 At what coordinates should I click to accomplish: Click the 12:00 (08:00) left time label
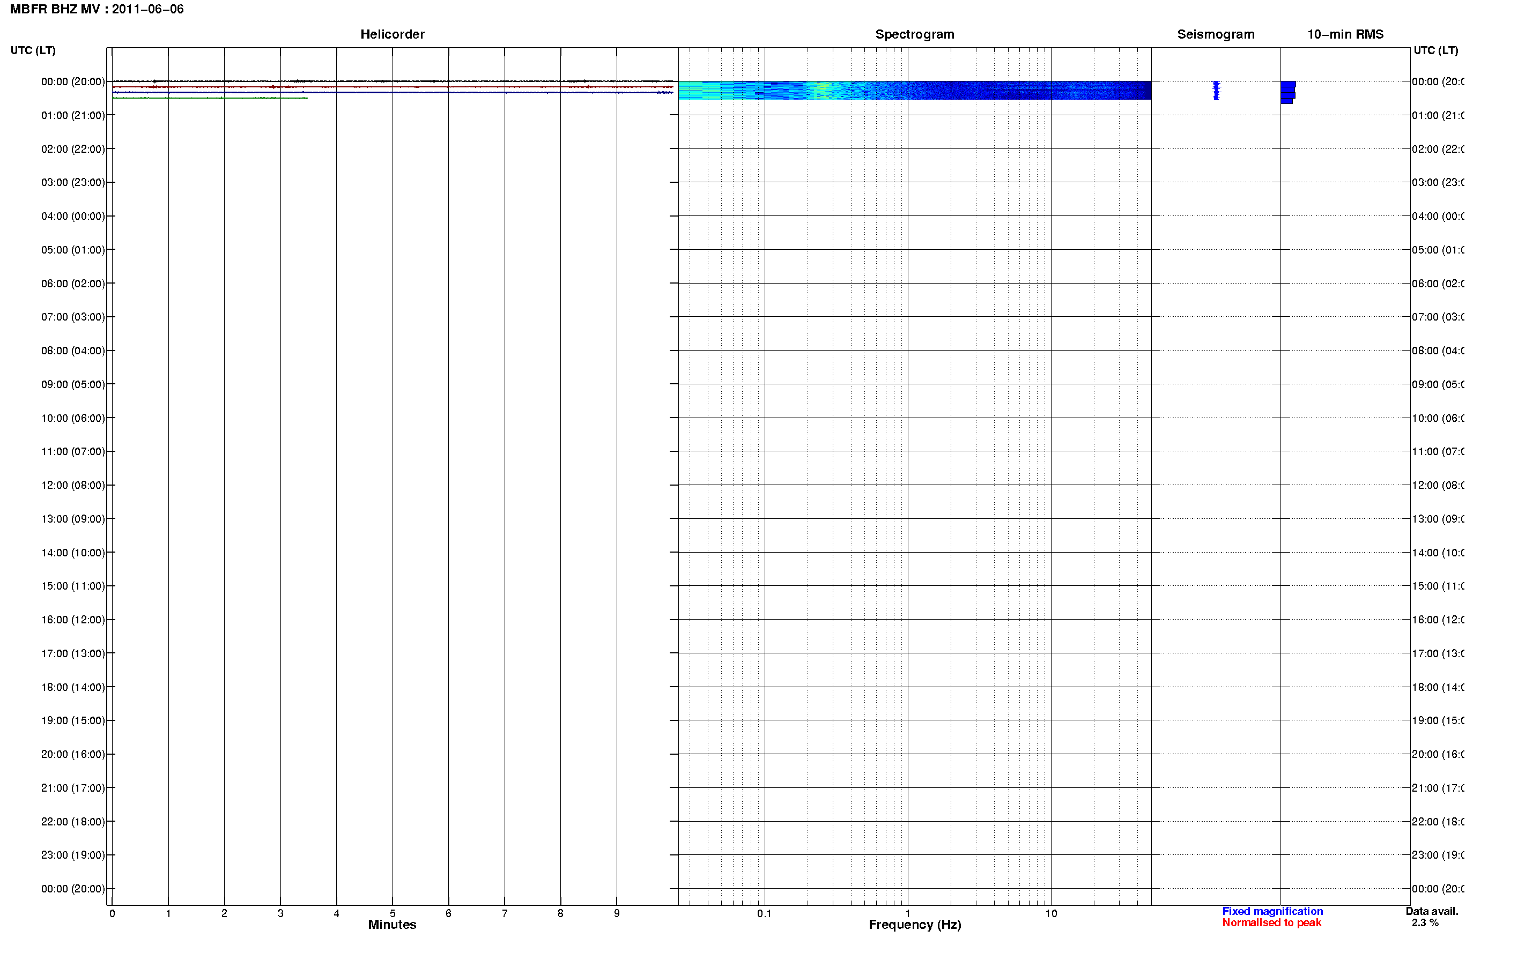point(73,485)
